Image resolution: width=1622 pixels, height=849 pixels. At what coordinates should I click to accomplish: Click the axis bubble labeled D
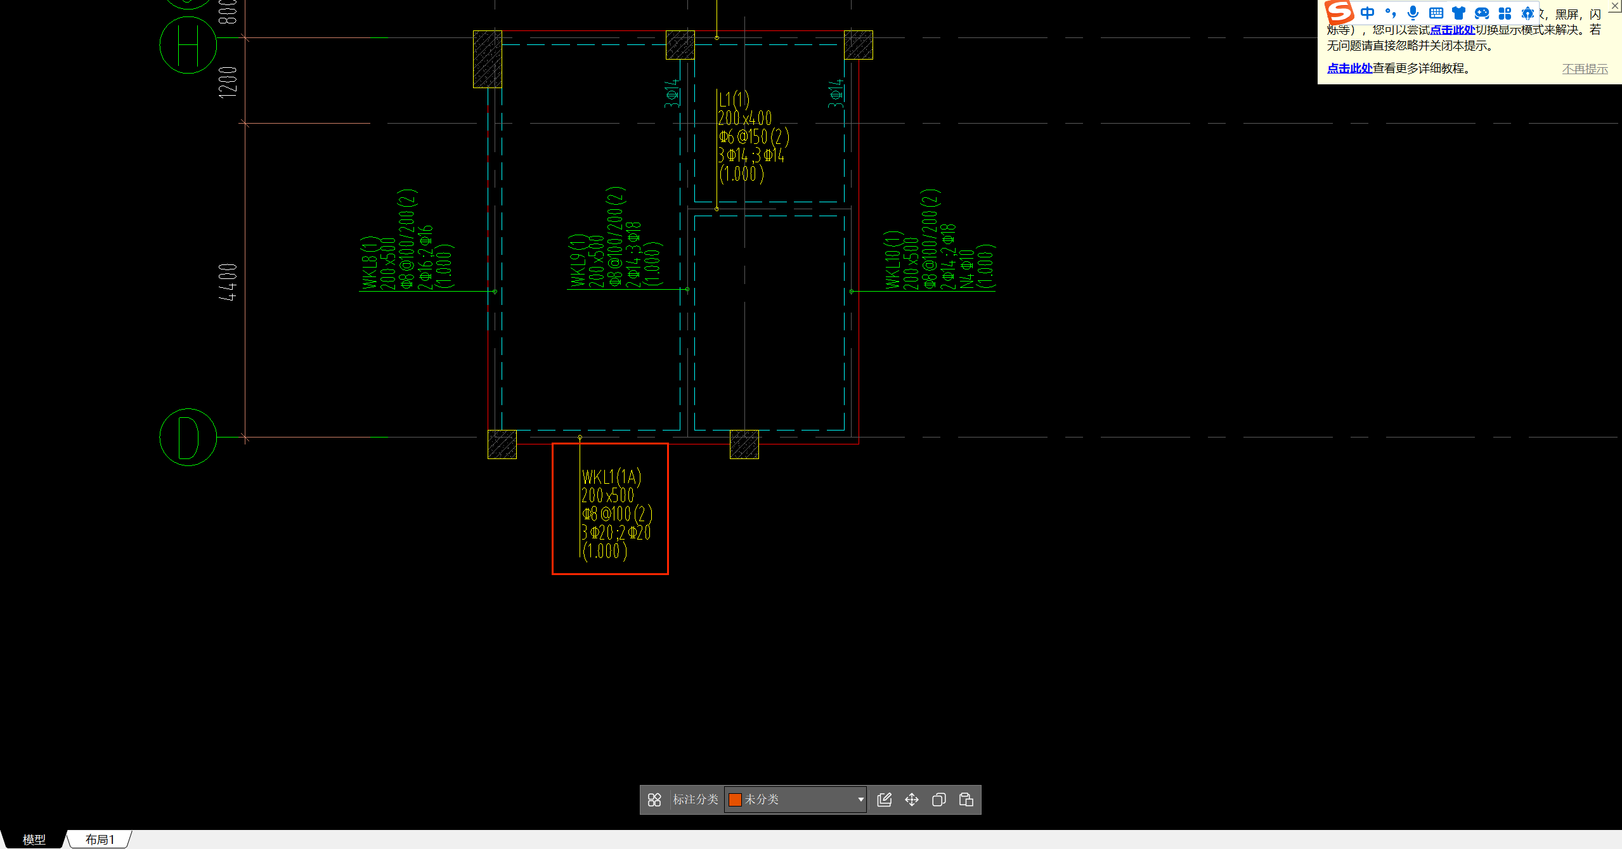(x=188, y=437)
